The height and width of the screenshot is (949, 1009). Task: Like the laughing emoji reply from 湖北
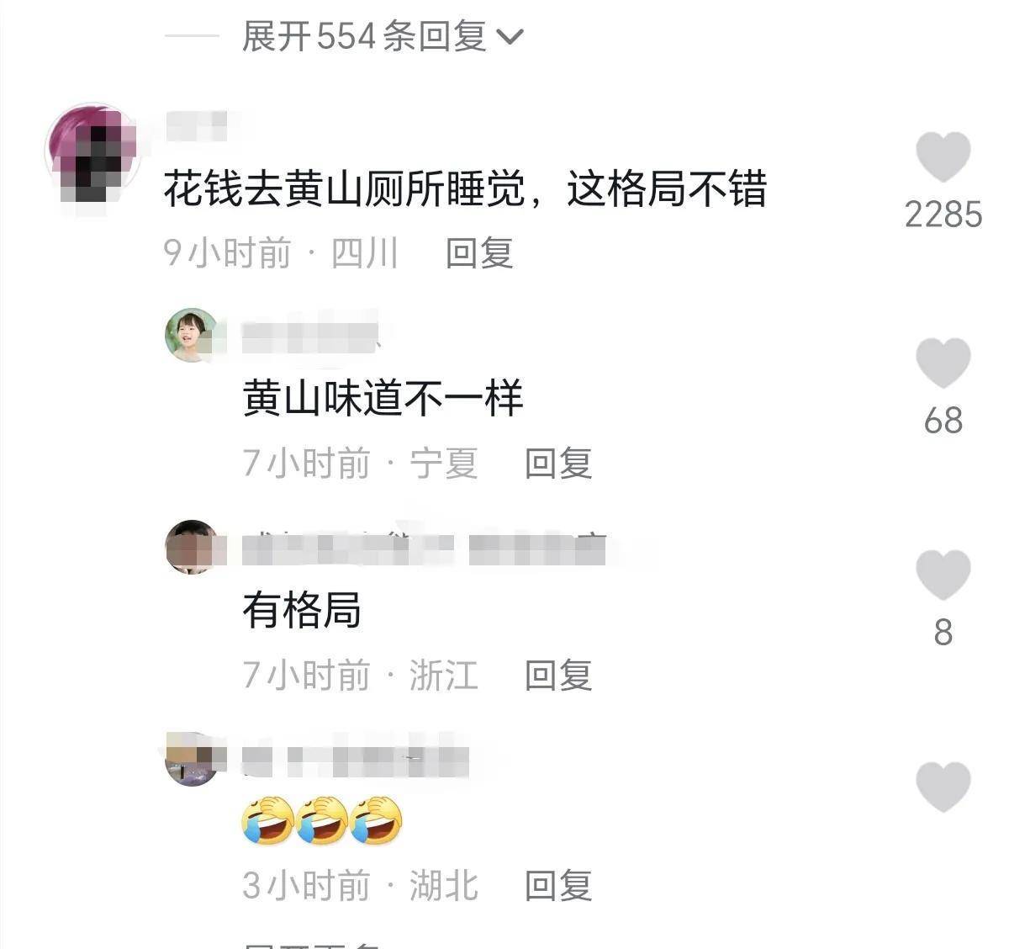pos(943,787)
